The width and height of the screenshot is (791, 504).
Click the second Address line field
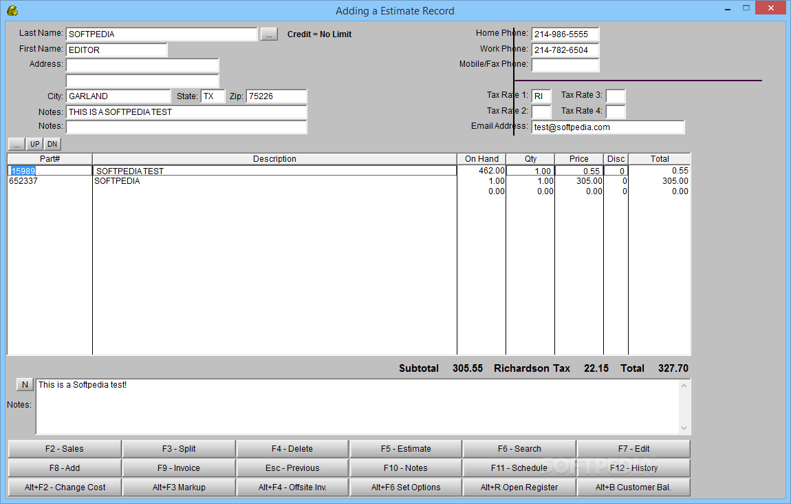pos(142,81)
